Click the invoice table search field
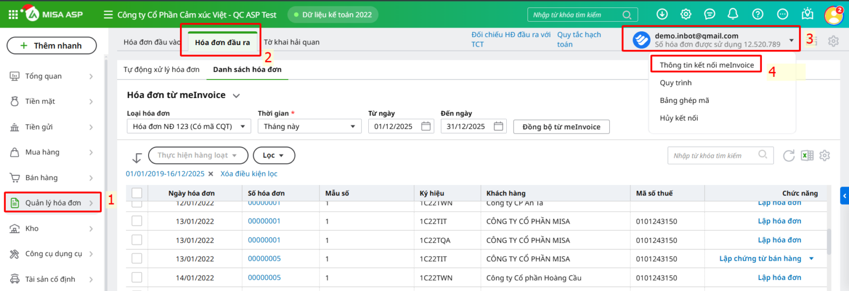The image size is (849, 291). [714, 155]
